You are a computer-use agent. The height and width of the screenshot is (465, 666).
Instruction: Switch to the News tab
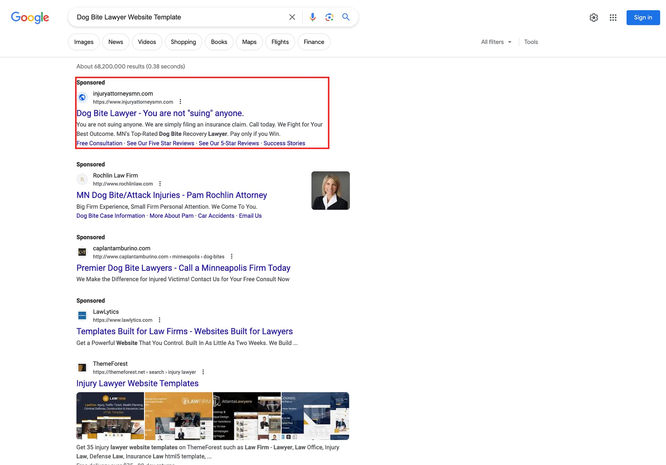pos(116,42)
